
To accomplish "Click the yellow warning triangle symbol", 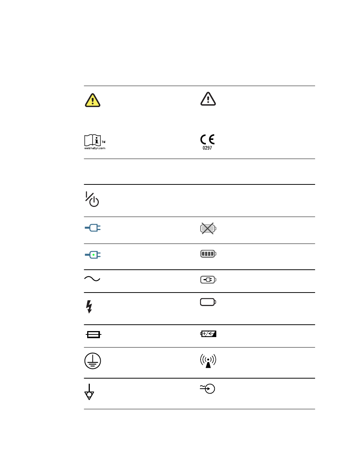I will pyautogui.click(x=92, y=100).
